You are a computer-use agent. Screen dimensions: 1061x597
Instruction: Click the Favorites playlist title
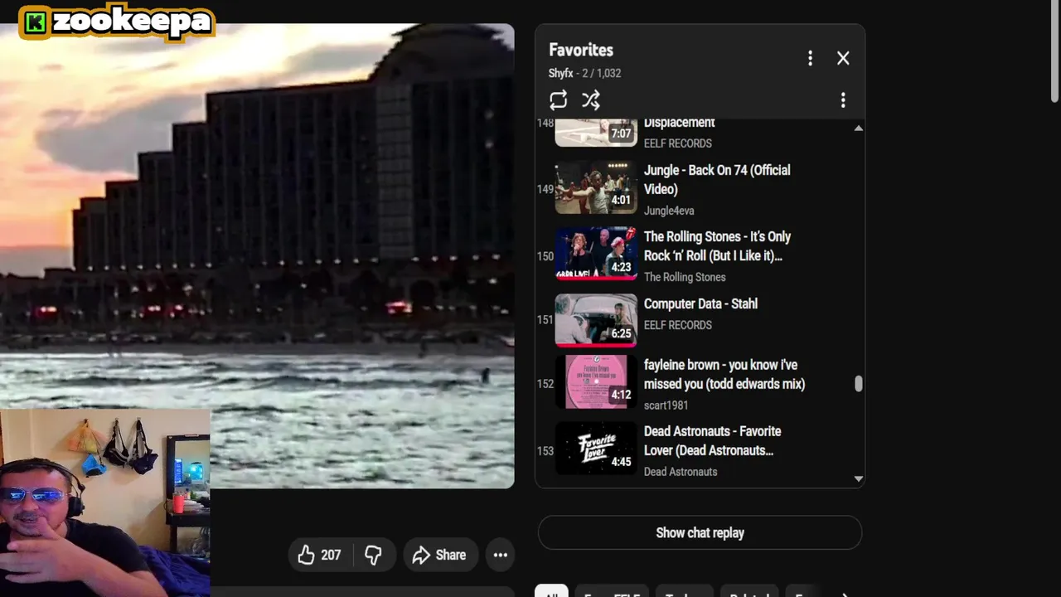coord(581,50)
